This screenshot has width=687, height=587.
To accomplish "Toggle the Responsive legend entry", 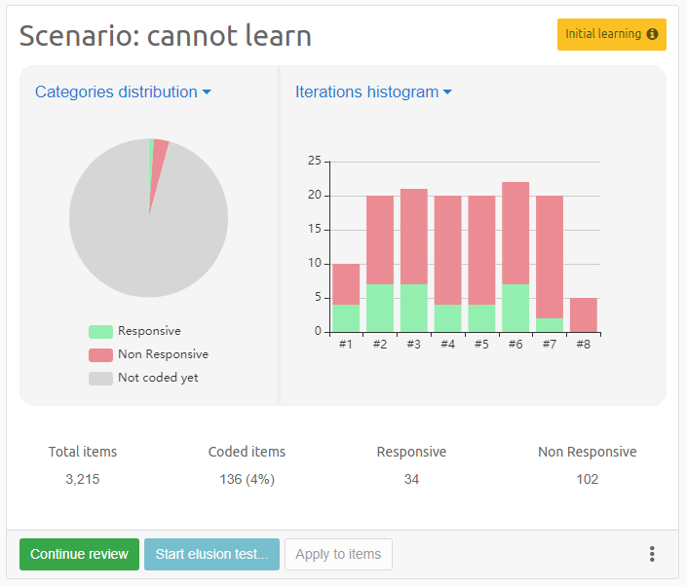I will coord(148,331).
